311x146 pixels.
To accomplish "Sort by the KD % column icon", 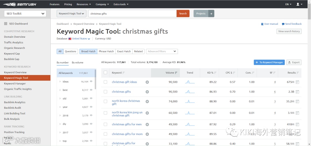I will 215,73.
